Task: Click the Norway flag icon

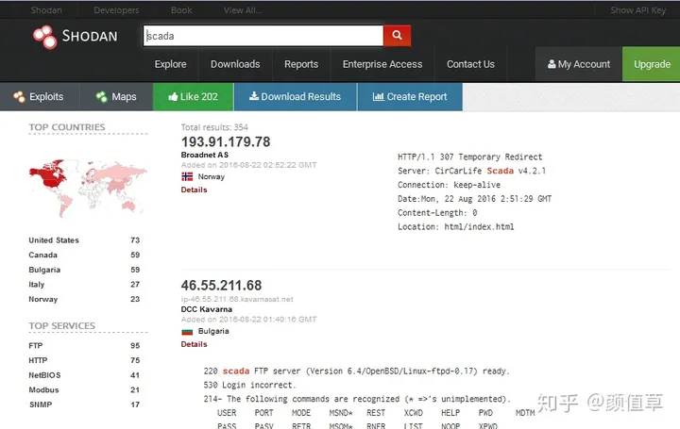Action: [x=187, y=176]
